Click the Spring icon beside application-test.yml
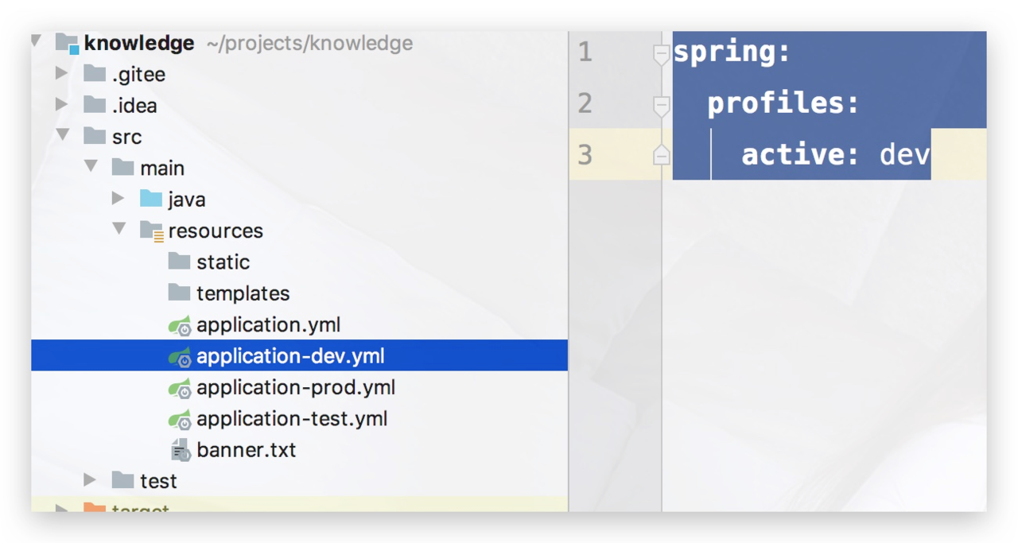The image size is (1018, 543). coord(180,420)
